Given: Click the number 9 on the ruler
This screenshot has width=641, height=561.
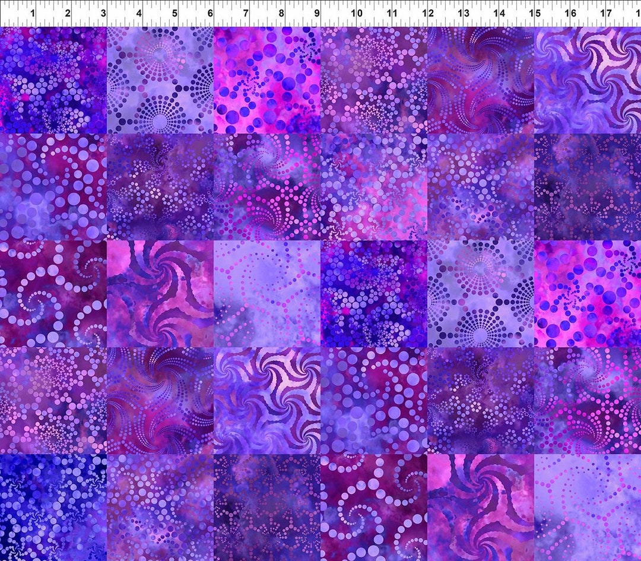Looking at the screenshot, I should pos(316,11).
